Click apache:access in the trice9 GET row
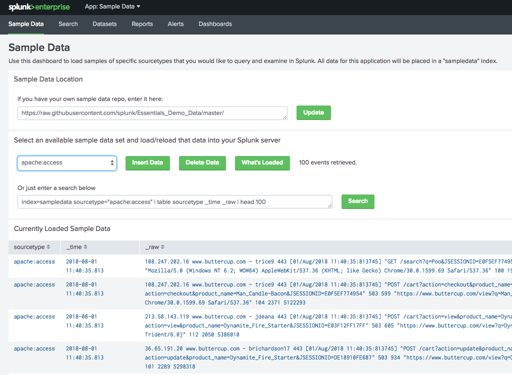Viewport: 512px width, 375px height. click(34, 261)
